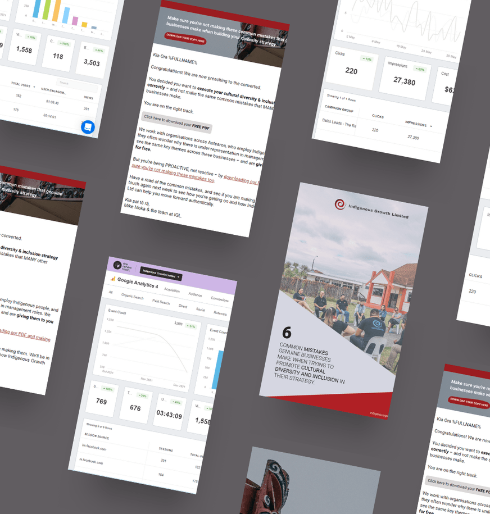The width and height of the screenshot is (490, 514).
Task: Sort by the Total Users column arrow
Action: [34, 87]
